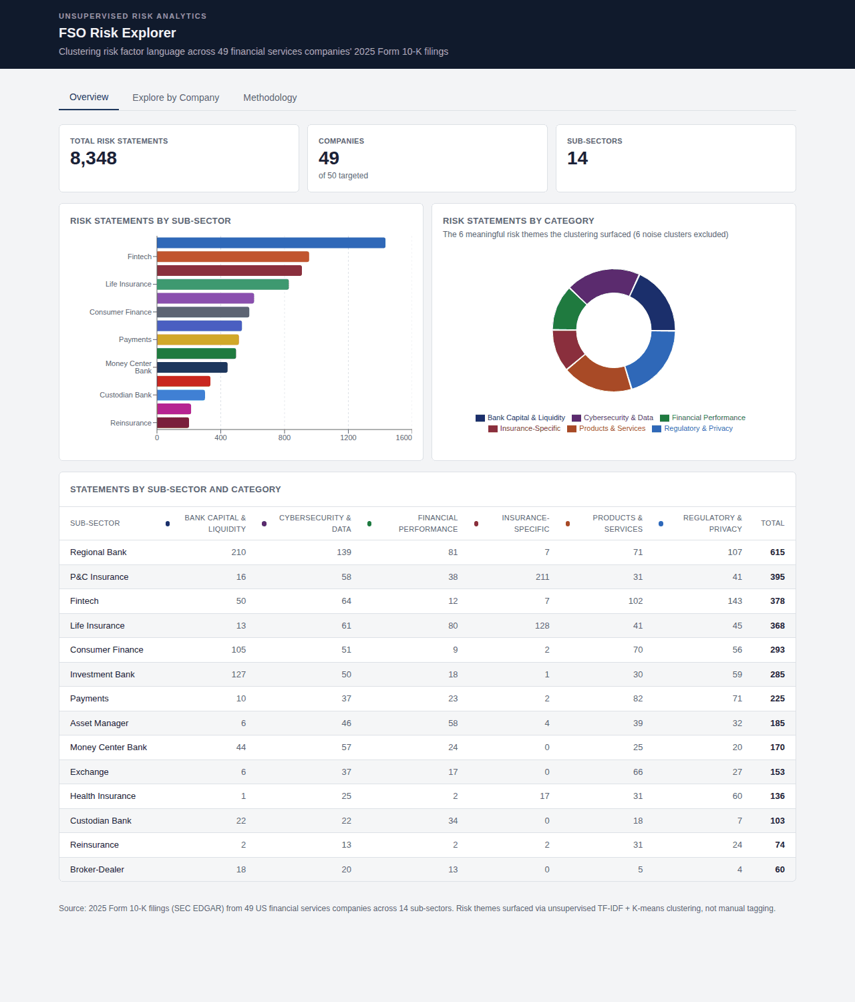Select the Fintech table row label
This screenshot has height=1002, width=855.
tap(84, 601)
